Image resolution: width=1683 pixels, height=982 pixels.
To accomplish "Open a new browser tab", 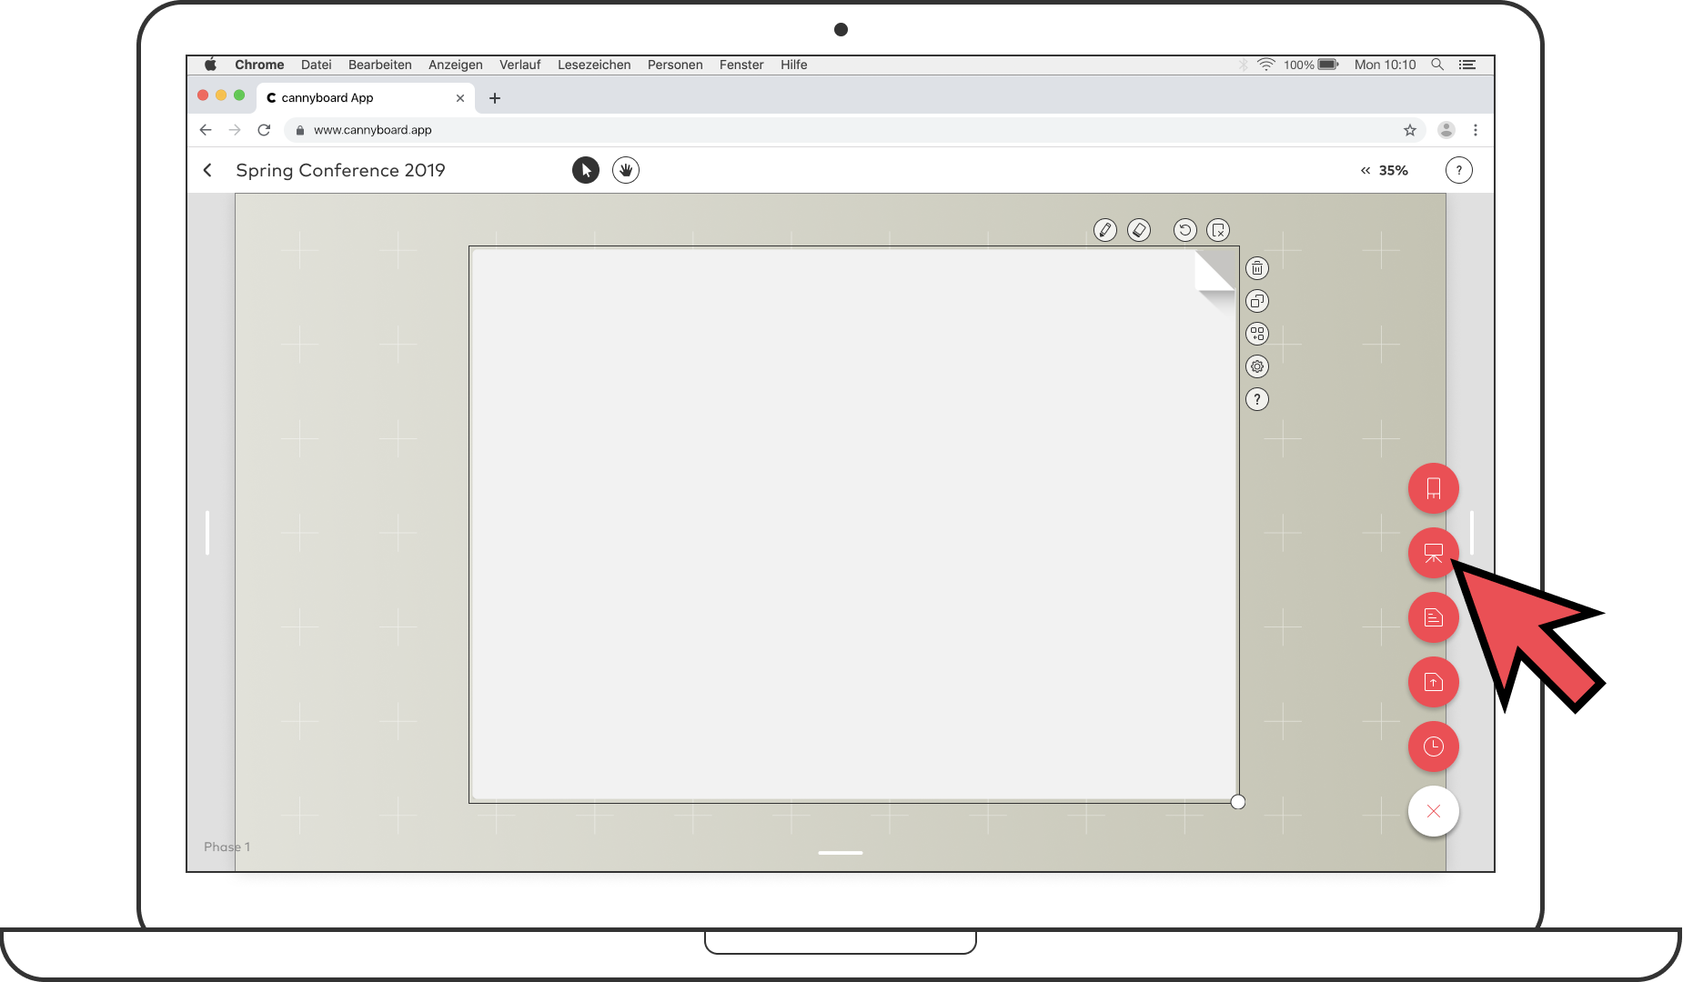I will tap(495, 98).
